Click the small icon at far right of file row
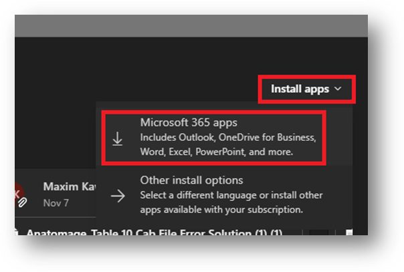The width and height of the screenshot is (404, 272). tap(348, 233)
